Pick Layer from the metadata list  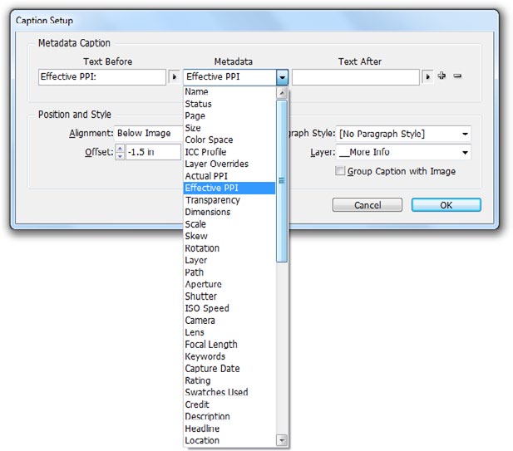point(229,260)
